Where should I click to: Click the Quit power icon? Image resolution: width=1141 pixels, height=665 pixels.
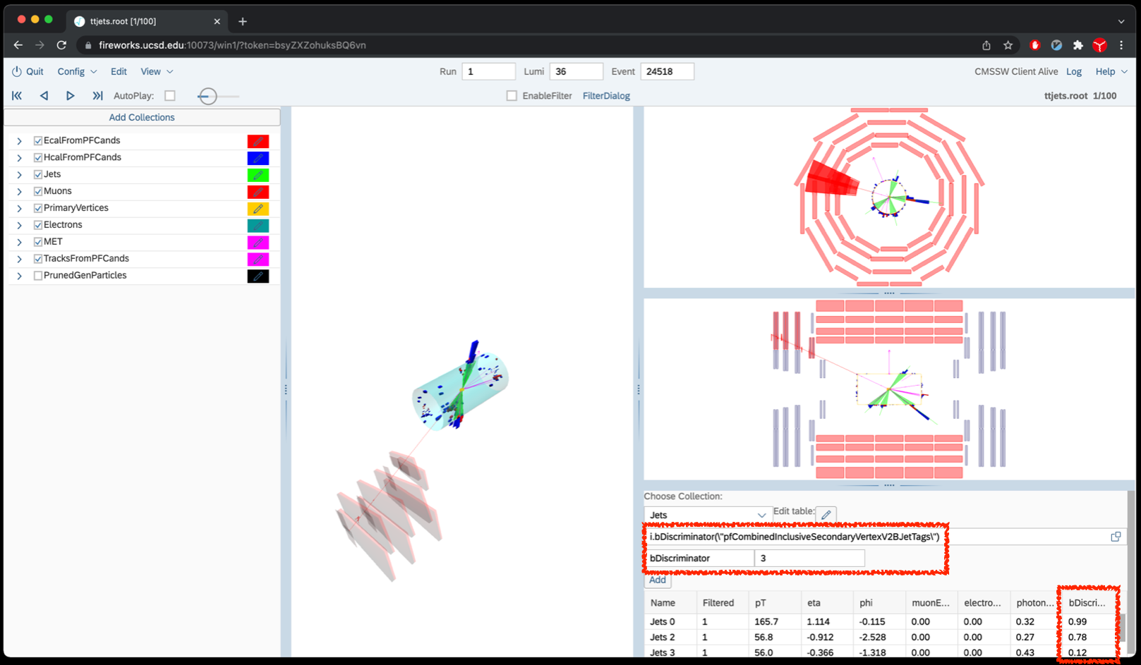point(17,71)
